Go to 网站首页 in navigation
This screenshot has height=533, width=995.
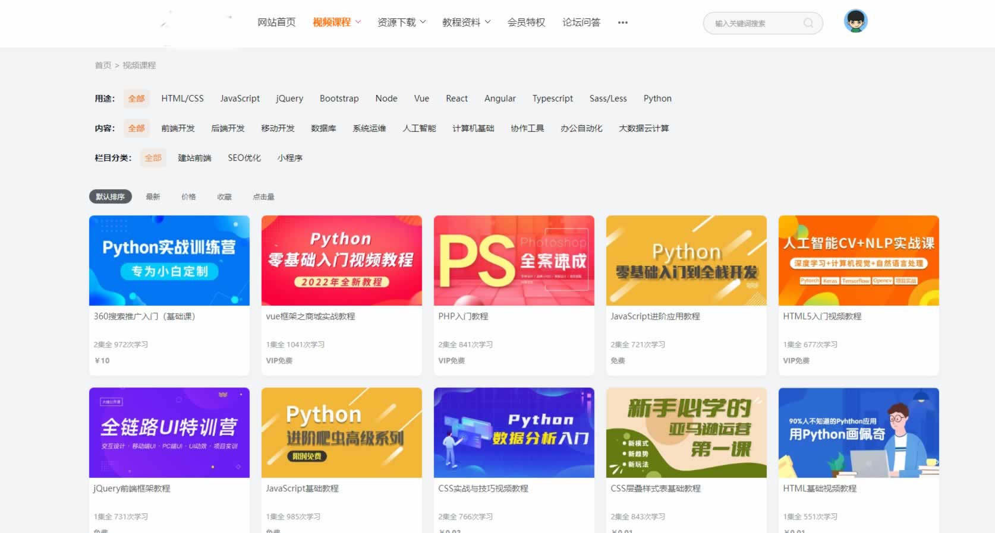pos(276,23)
